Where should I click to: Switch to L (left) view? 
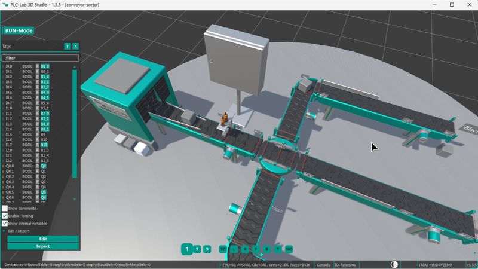234,249
